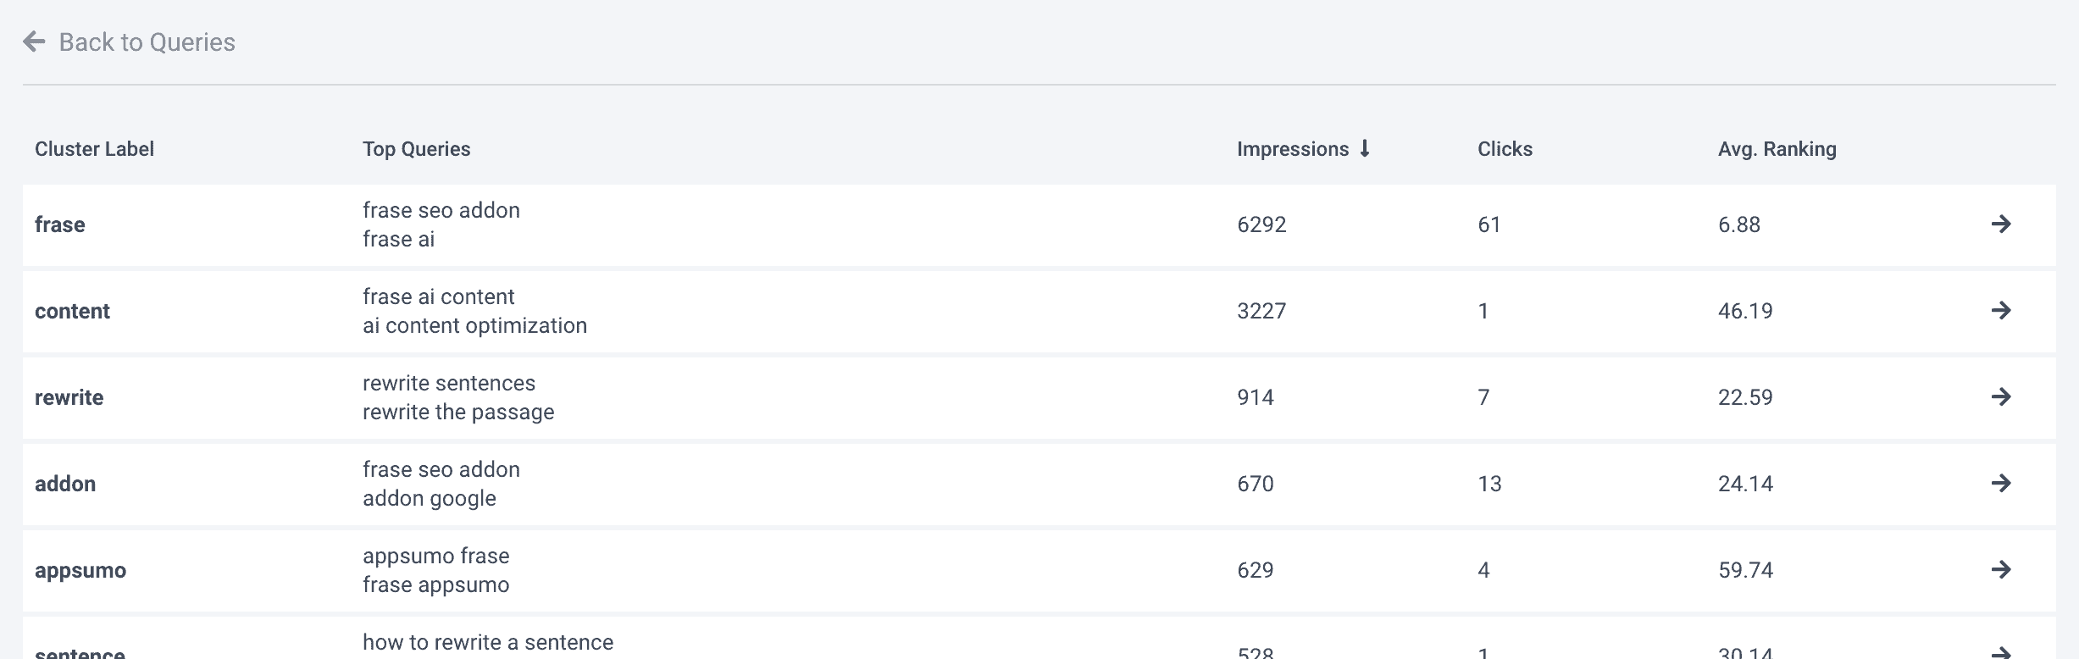Open the addon cluster row arrow
This screenshot has height=659, width=2079.
2000,483
